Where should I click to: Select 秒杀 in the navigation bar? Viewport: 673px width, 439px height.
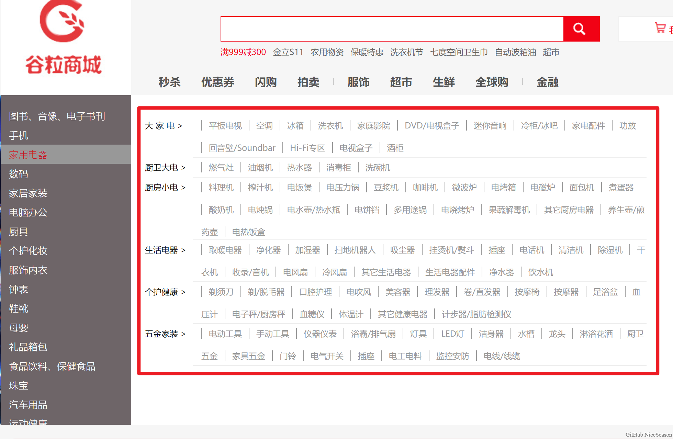pos(169,82)
